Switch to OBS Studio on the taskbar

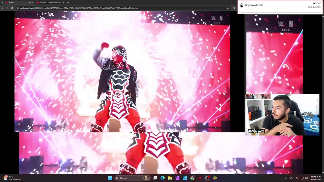(x=207, y=178)
